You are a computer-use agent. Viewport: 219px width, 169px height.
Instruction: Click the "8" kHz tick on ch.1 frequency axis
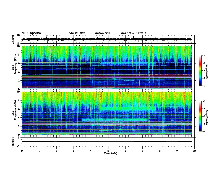(19, 55)
